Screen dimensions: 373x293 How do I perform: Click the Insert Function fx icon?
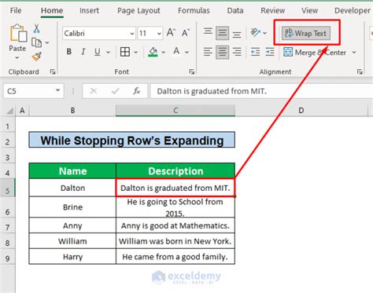[137, 91]
